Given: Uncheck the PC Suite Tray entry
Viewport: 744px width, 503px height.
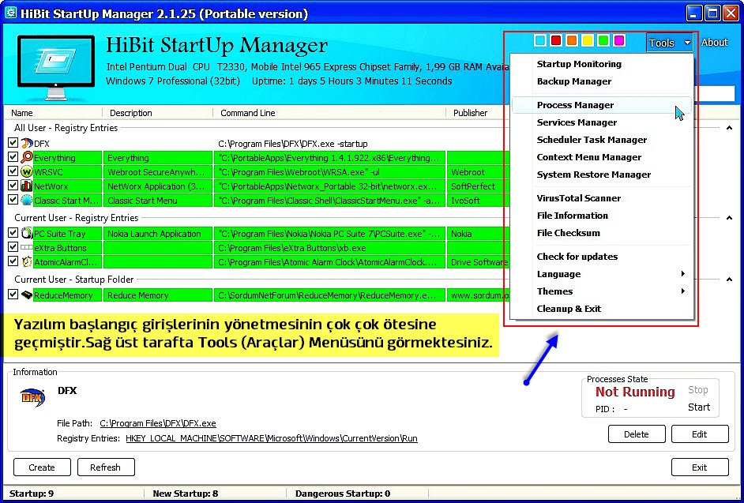Looking at the screenshot, I should [x=13, y=233].
